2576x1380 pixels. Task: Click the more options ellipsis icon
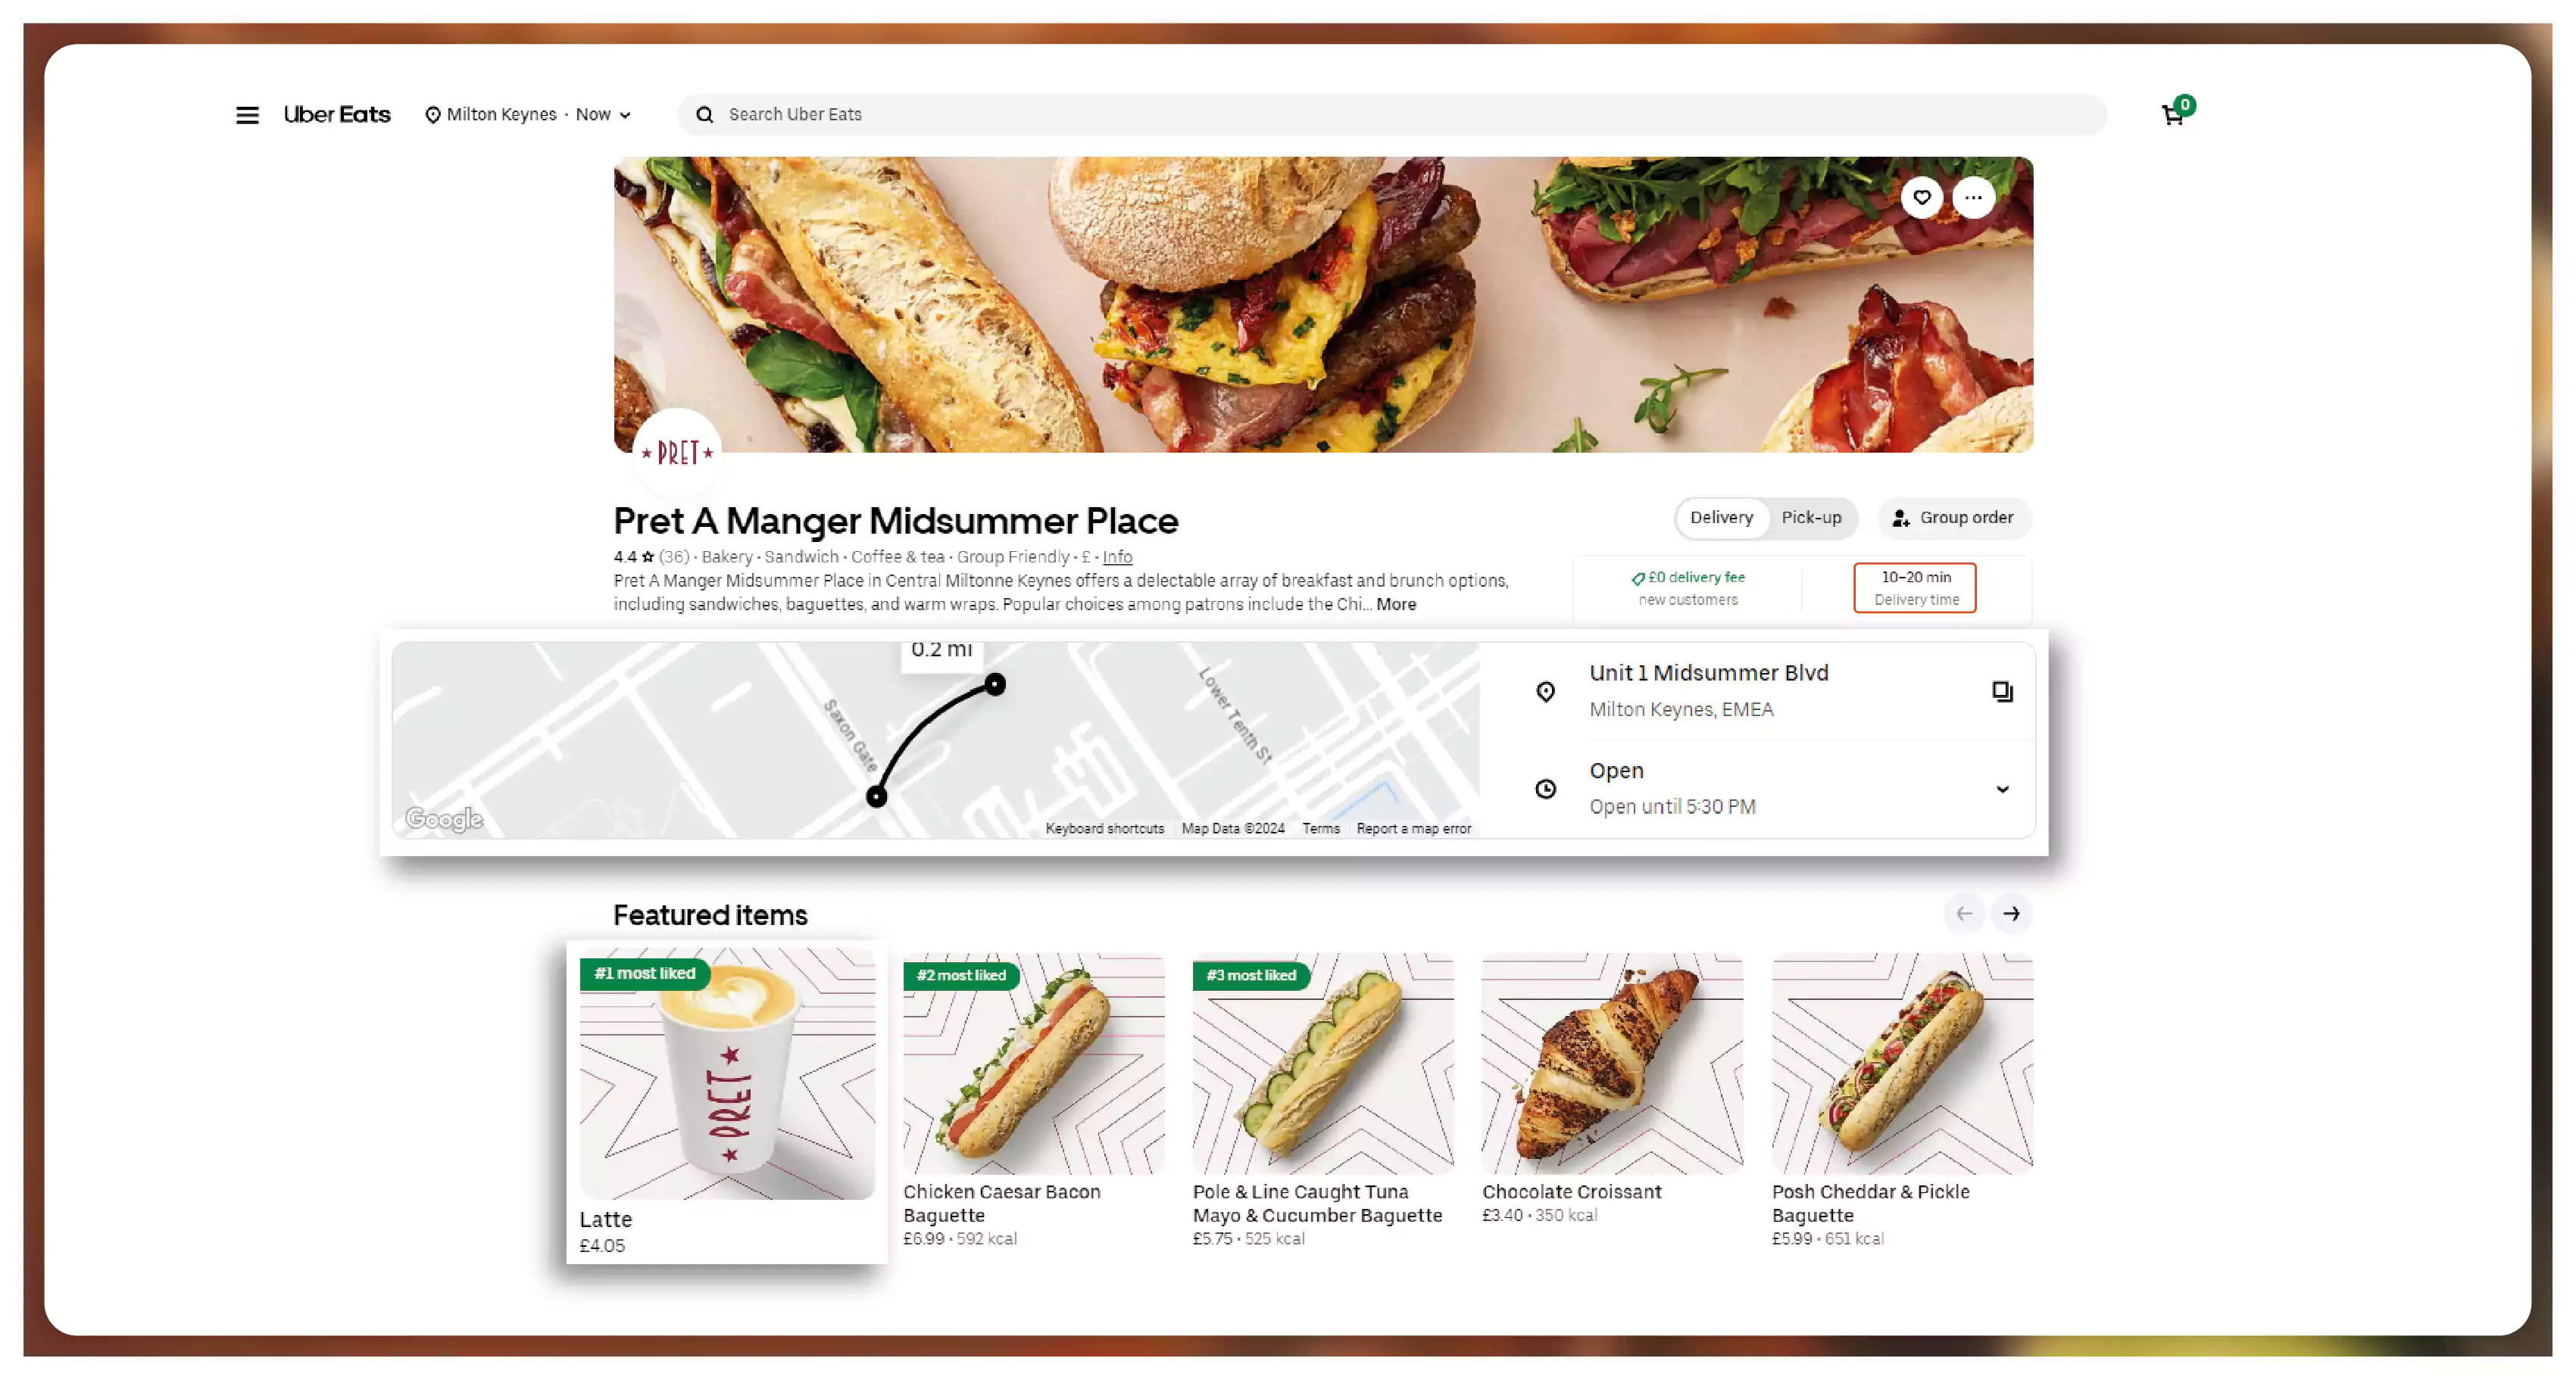point(1976,198)
